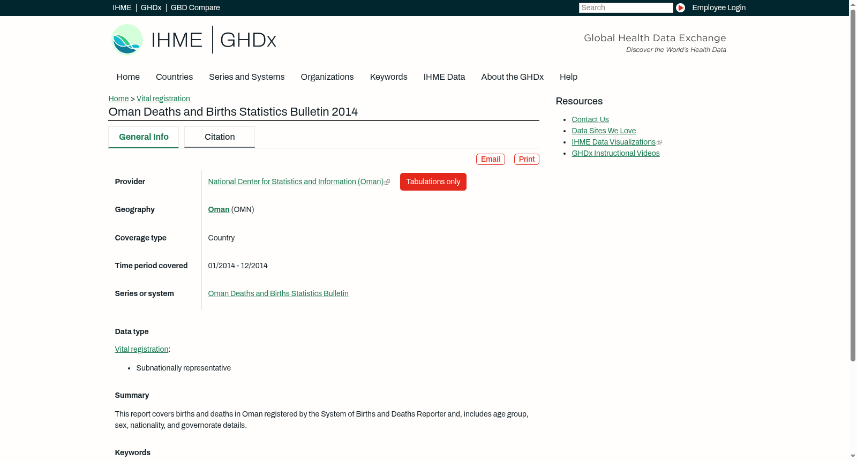
Task: Click the time period value 01/2014 - 12/2014
Action: tap(238, 266)
